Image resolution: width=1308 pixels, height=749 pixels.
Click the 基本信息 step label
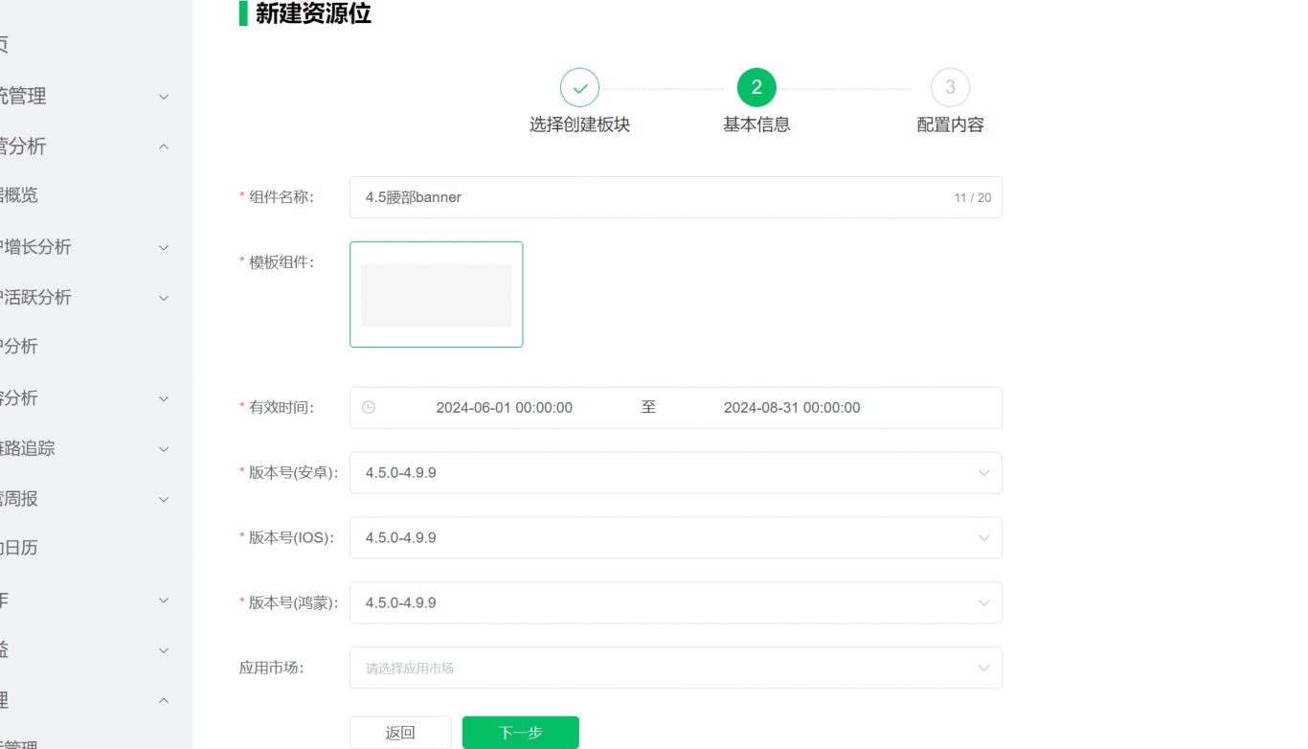[756, 125]
